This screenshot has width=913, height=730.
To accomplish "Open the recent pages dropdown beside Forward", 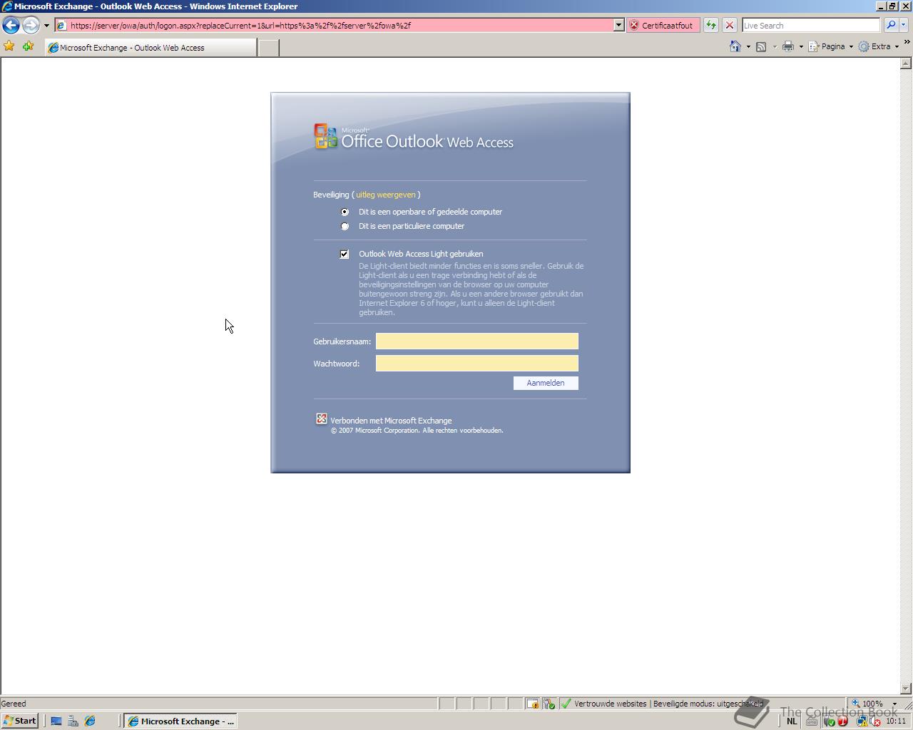I will click(x=46, y=26).
